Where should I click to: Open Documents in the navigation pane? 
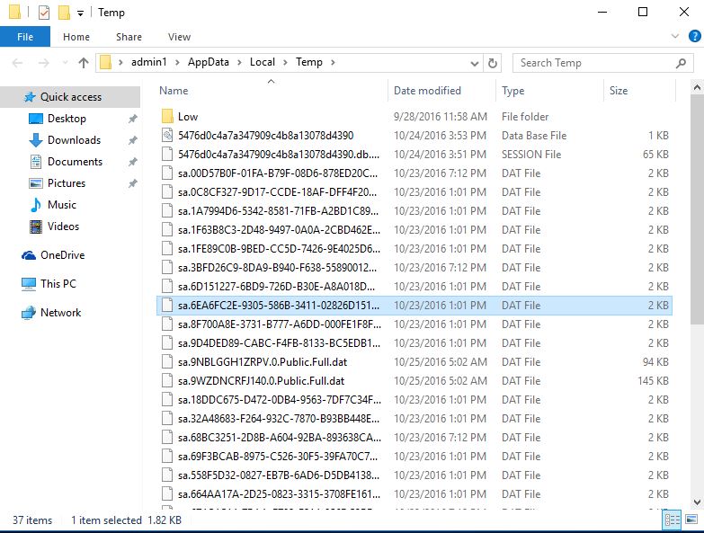coord(75,162)
